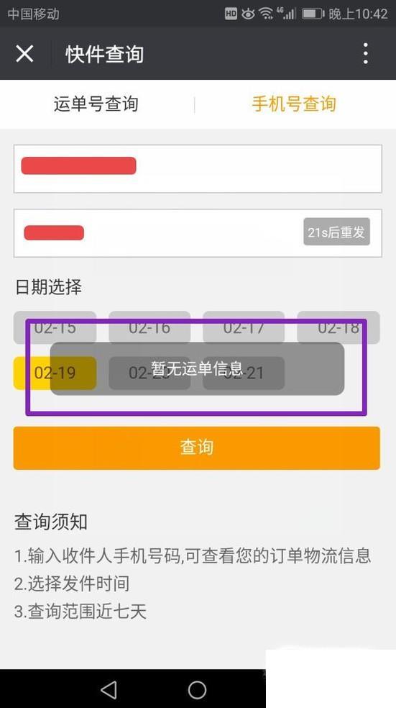
Task: Tap the HD indicator in status bar
Action: tap(231, 14)
